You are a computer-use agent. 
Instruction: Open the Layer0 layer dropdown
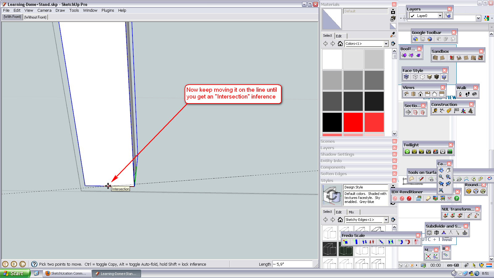(440, 15)
